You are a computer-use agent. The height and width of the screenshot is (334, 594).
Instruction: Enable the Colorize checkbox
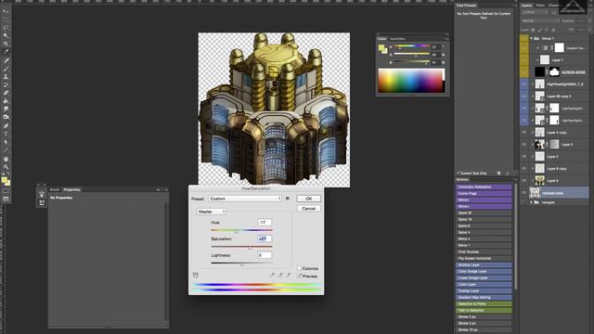tap(299, 268)
